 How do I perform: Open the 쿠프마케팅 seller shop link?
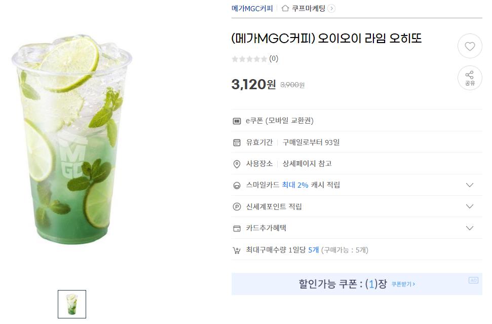(309, 8)
